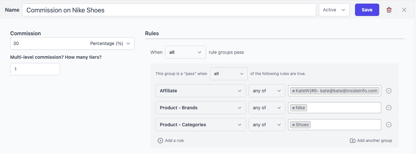
Task: Click 'of the following rules are true' text
Action: 278,74
